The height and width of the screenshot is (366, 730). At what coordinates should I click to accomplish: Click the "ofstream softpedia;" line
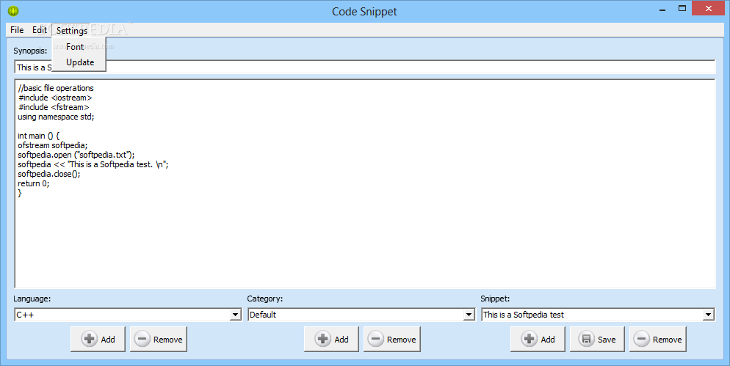coord(53,145)
